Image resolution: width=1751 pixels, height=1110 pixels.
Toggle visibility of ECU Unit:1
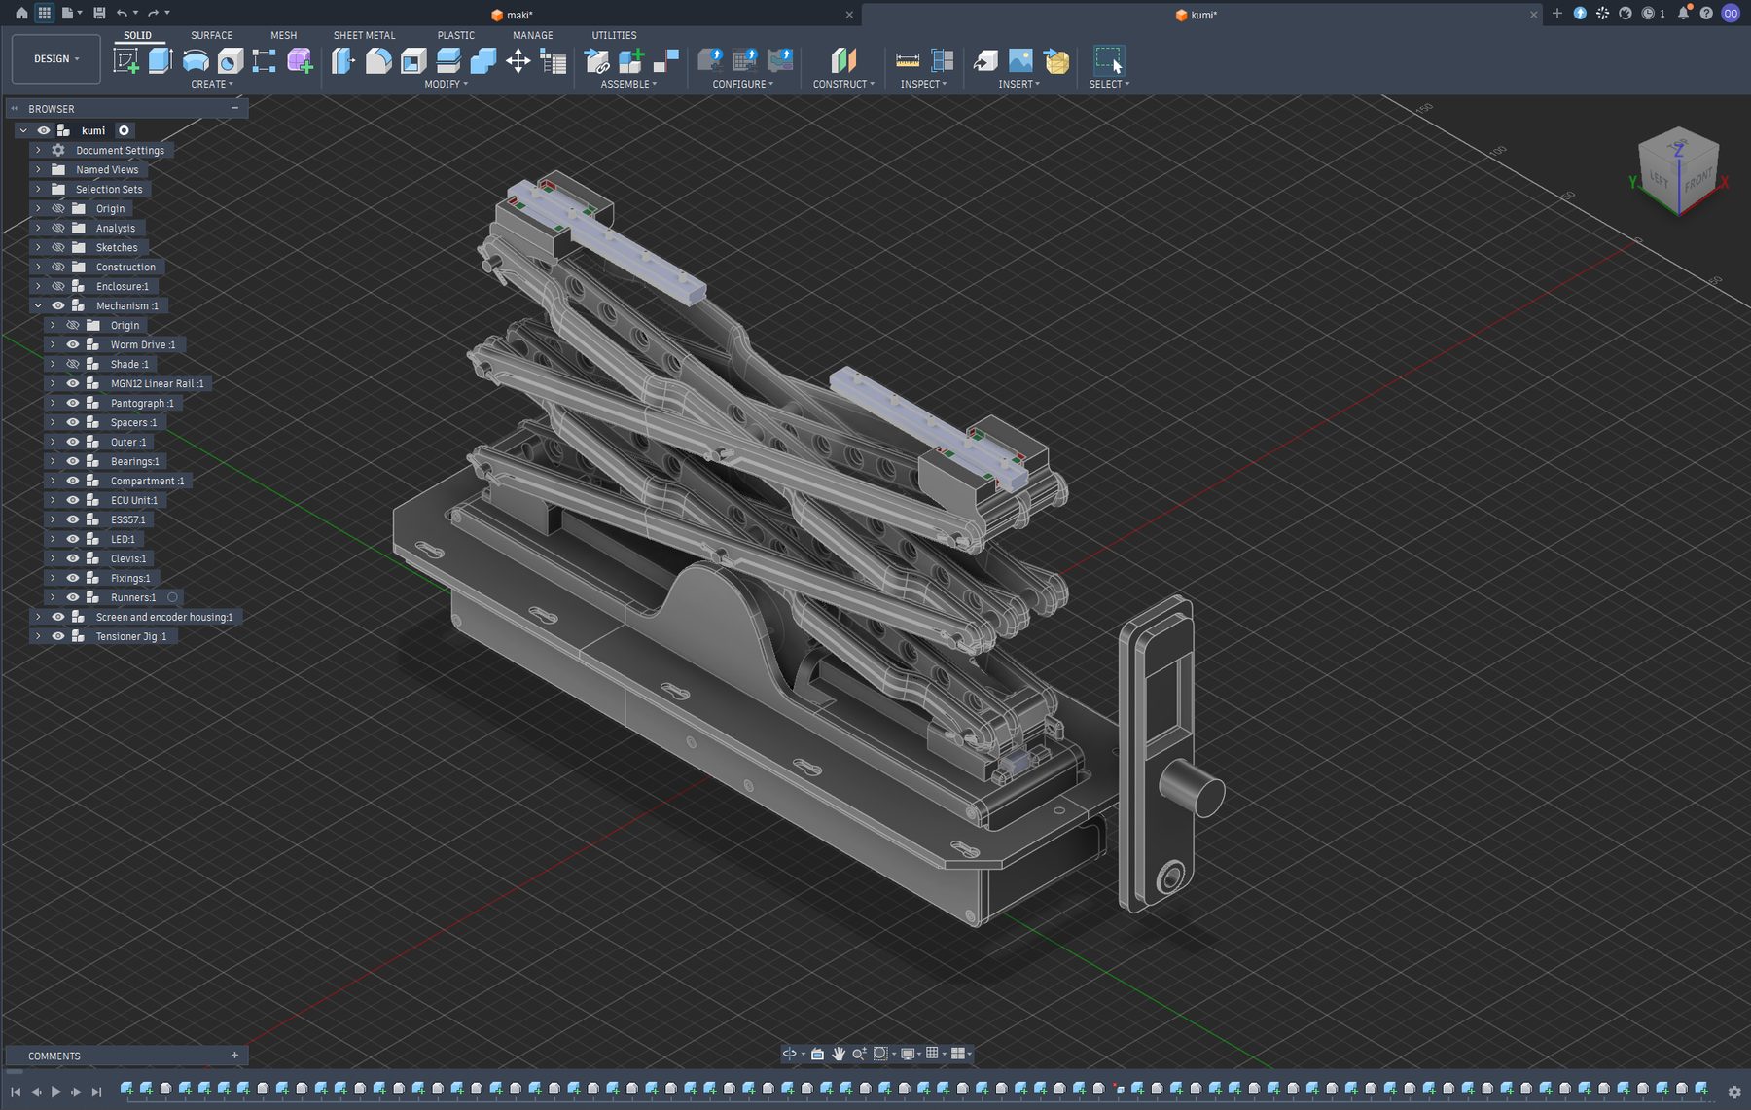(72, 500)
